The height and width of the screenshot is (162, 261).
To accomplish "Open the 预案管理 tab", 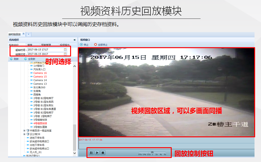I will (46, 45).
